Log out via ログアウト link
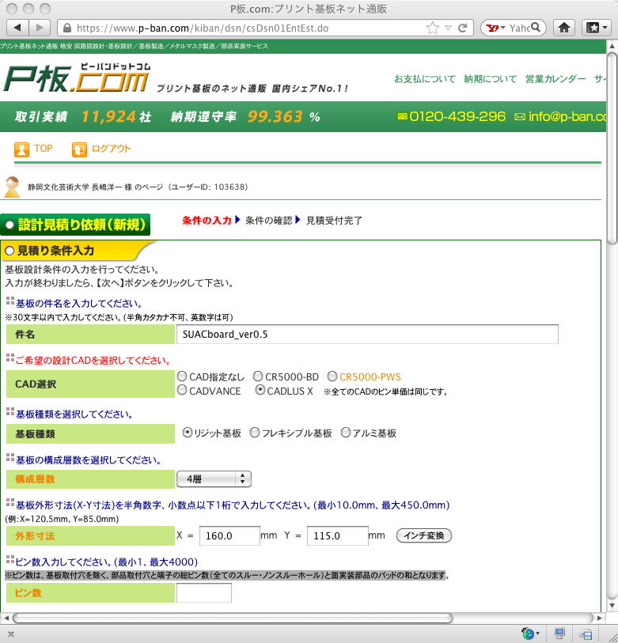Viewport: 618px width, 643px height. tap(111, 149)
